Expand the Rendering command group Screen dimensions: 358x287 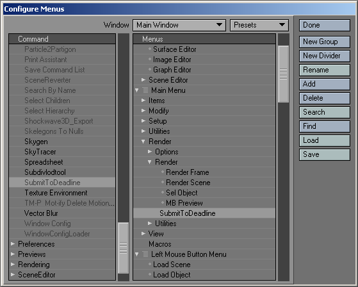click(x=13, y=265)
